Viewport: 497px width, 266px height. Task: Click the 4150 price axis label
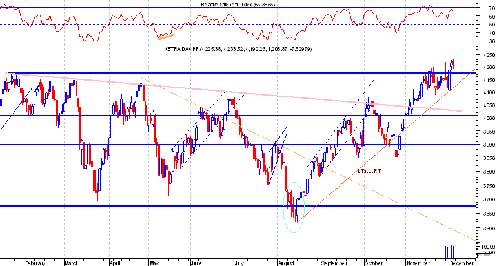point(489,80)
